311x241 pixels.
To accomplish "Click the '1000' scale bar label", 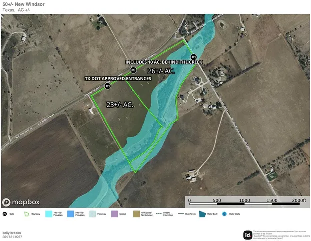I will tap(244, 200).
